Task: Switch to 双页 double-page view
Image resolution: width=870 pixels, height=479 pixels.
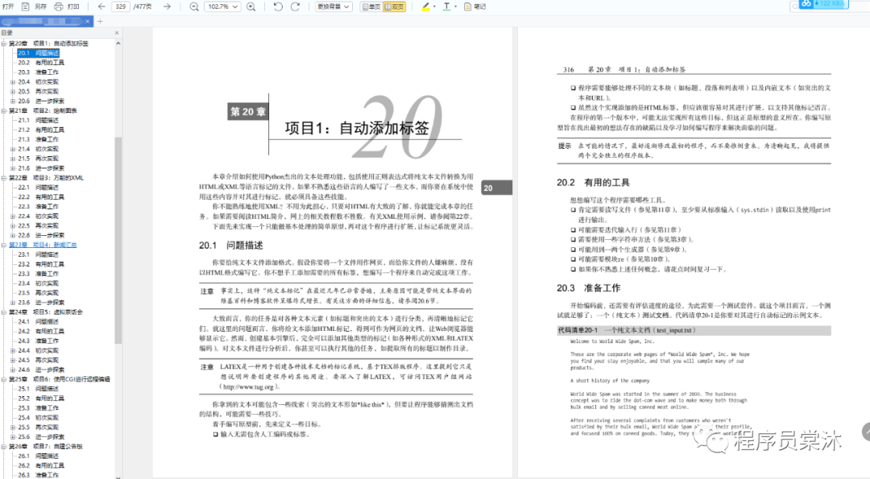Action: tap(395, 6)
